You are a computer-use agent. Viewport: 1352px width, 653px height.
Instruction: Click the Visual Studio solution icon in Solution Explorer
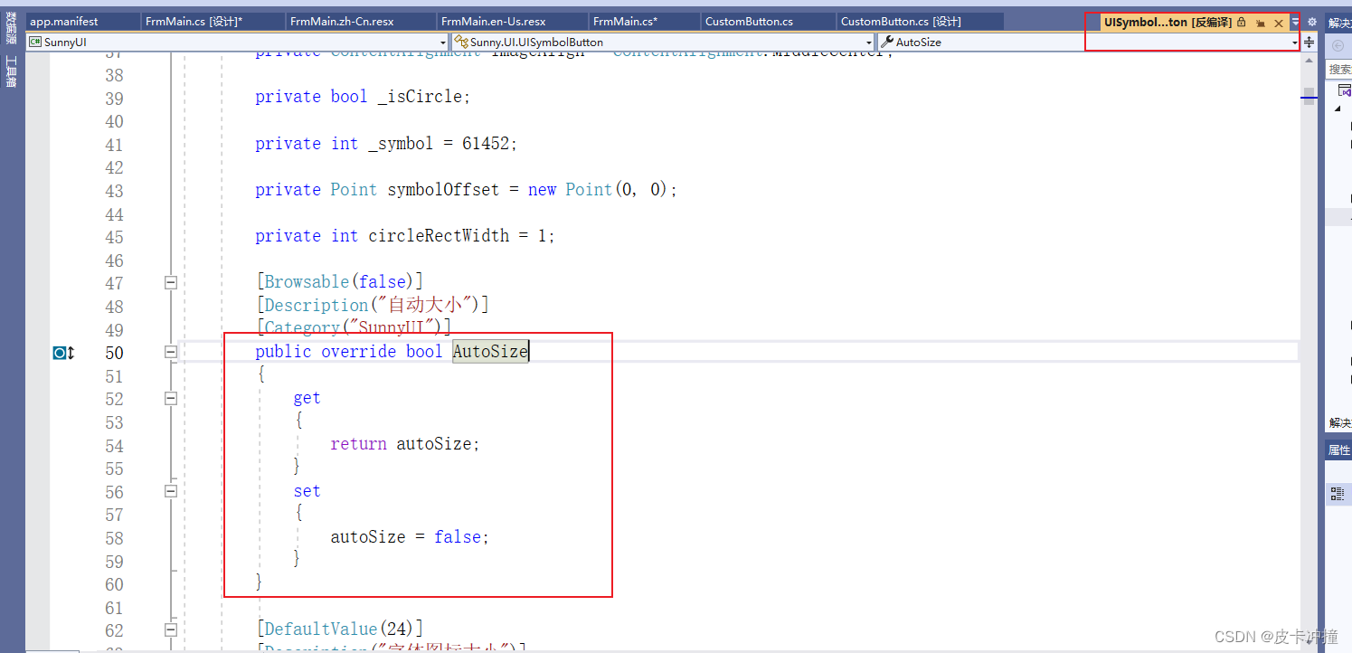[x=1345, y=90]
